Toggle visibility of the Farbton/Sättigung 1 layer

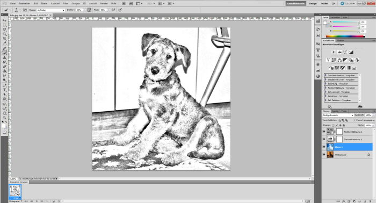[x=324, y=132]
